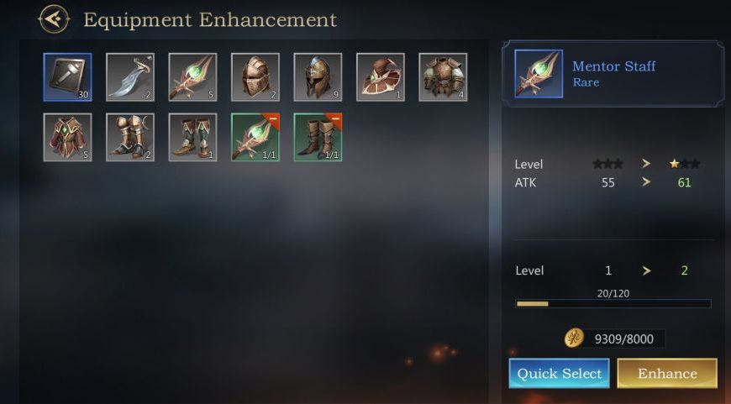Select the curved dagger item
Screen dimensions: 731x404
tap(130, 77)
